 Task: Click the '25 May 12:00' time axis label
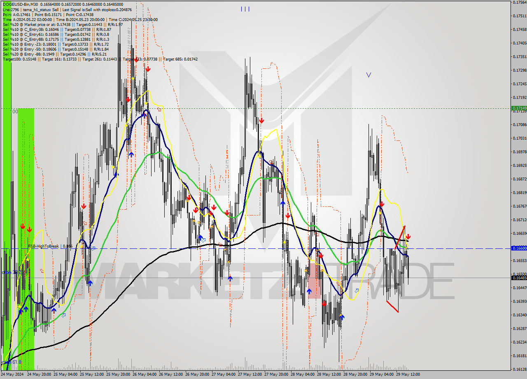click(92, 374)
